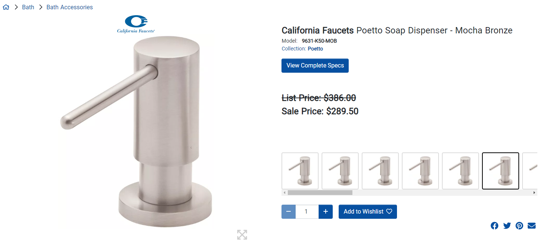Click the heart icon on Add to Wishlist
Image resolution: width=547 pixels, height=251 pixels.
389,211
